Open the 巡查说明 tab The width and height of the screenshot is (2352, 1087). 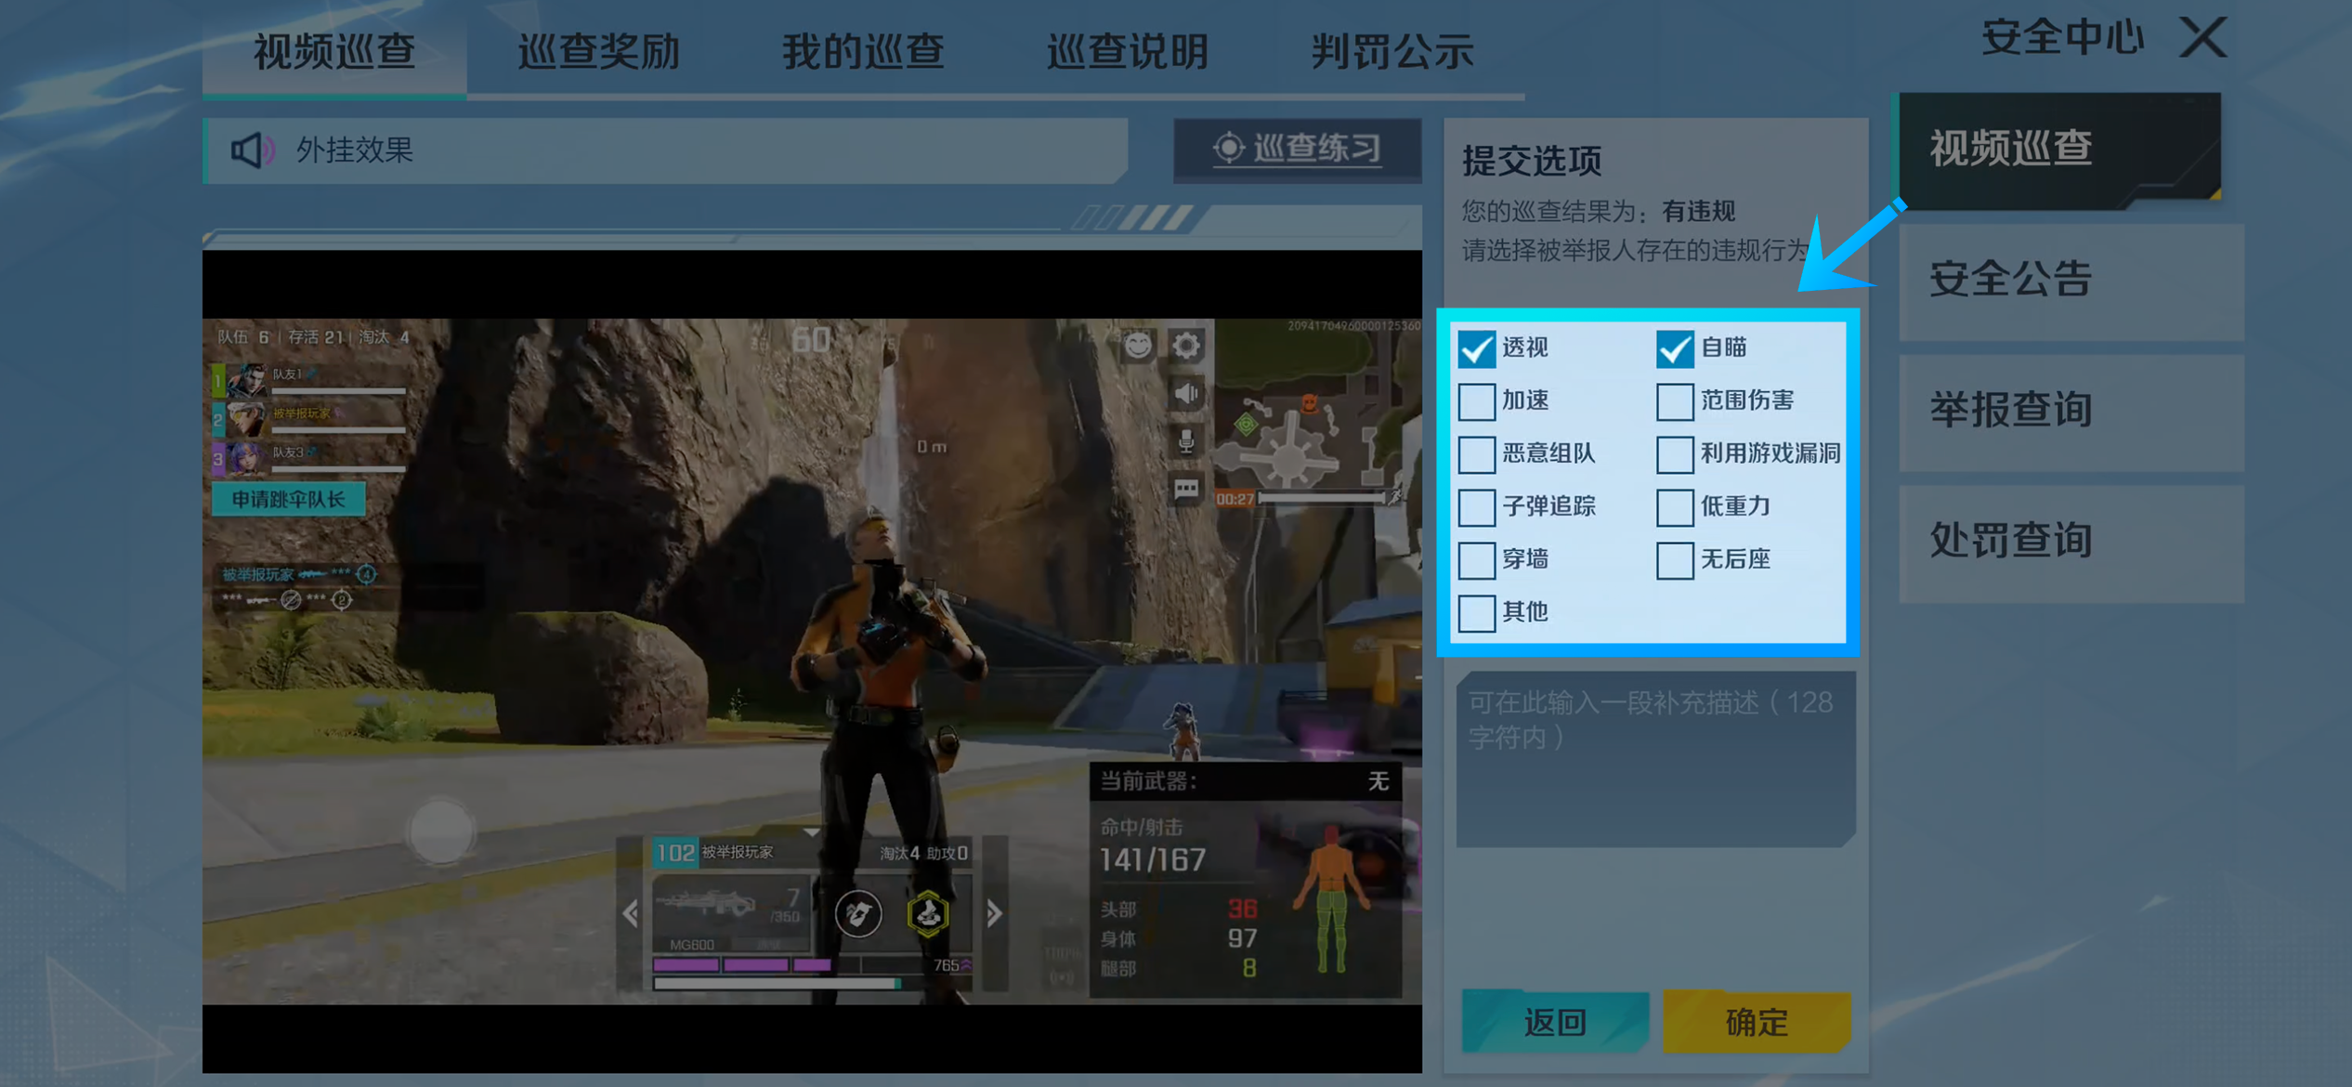click(1129, 51)
